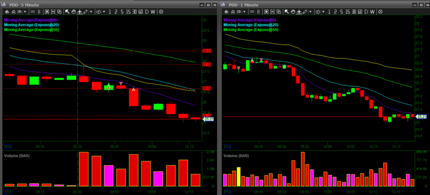Image resolution: width=430 pixels, height=195 pixels.
Task: Click the horizontal lines icon in 1 Minute toolbar
Action: [253, 12]
